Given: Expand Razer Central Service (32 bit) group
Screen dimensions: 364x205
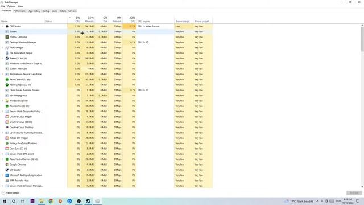Looking at the screenshot, I should [x=2, y=159].
